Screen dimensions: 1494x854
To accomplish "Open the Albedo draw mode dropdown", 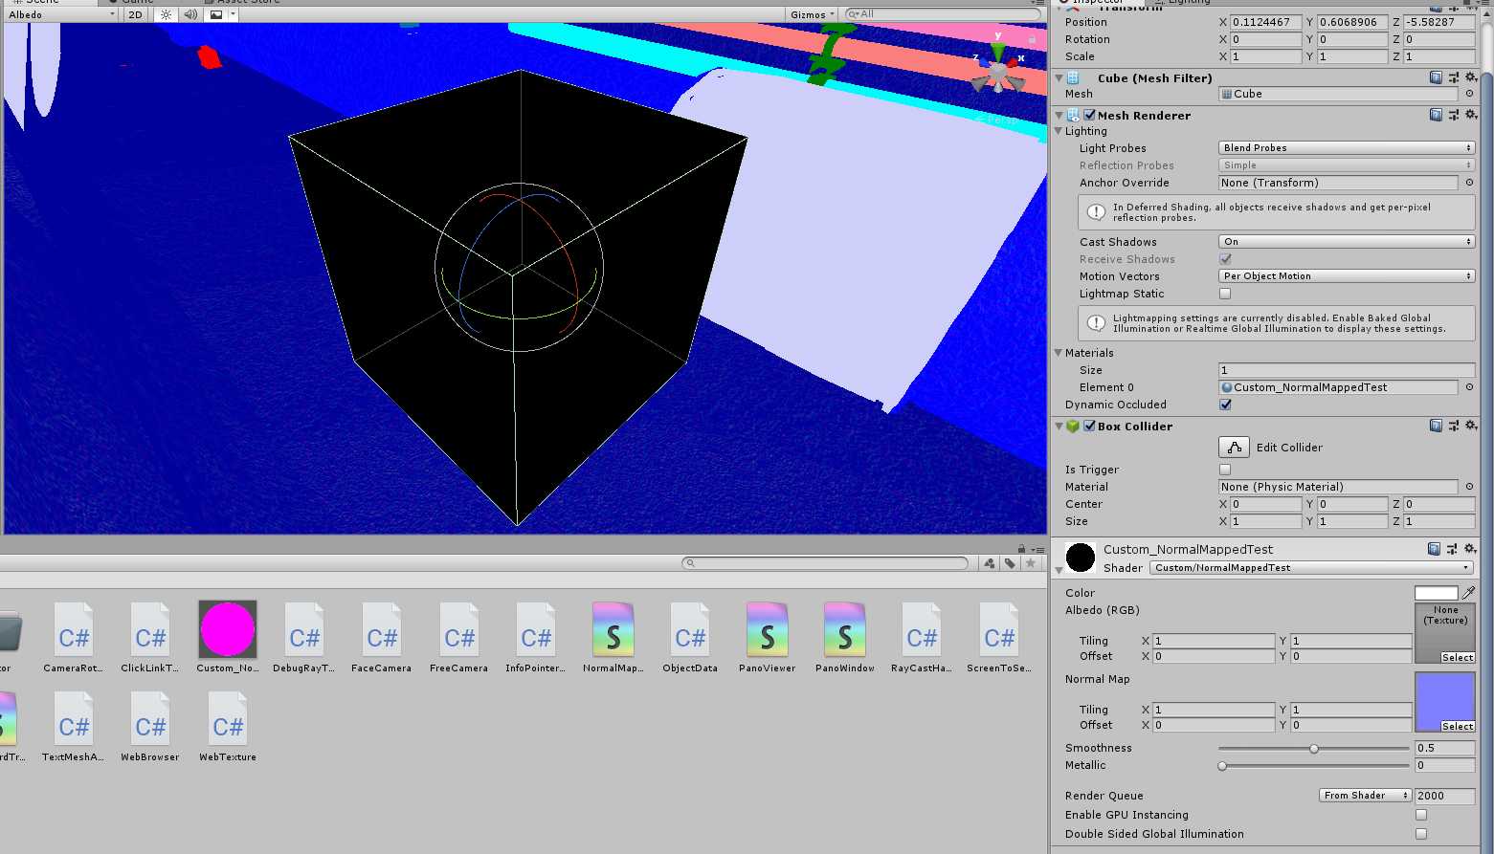I will point(61,14).
